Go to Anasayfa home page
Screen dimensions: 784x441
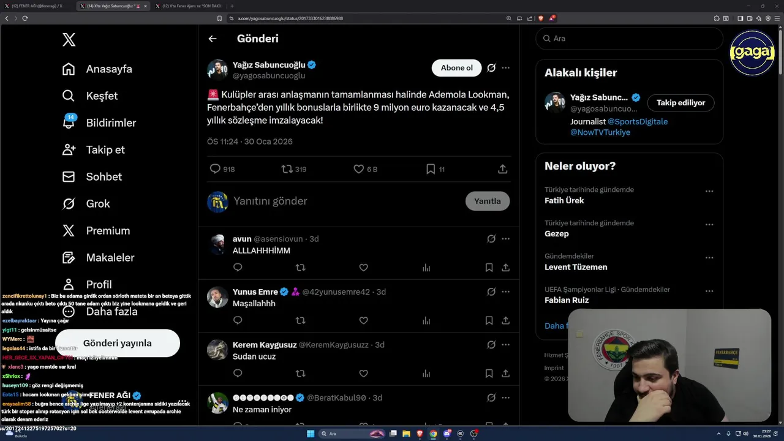click(97, 69)
